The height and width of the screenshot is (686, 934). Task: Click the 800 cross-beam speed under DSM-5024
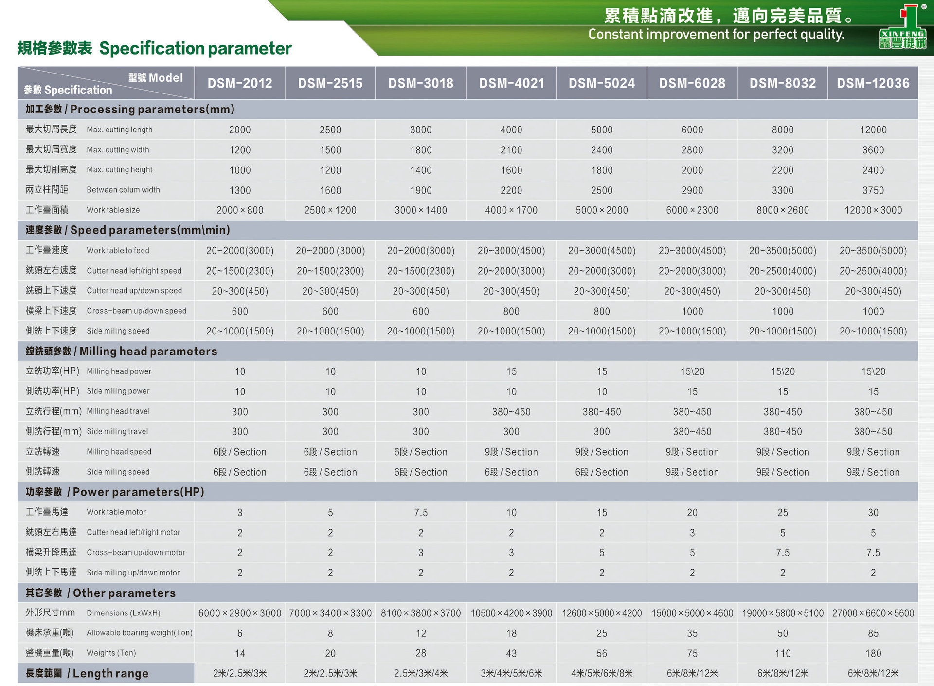click(602, 312)
